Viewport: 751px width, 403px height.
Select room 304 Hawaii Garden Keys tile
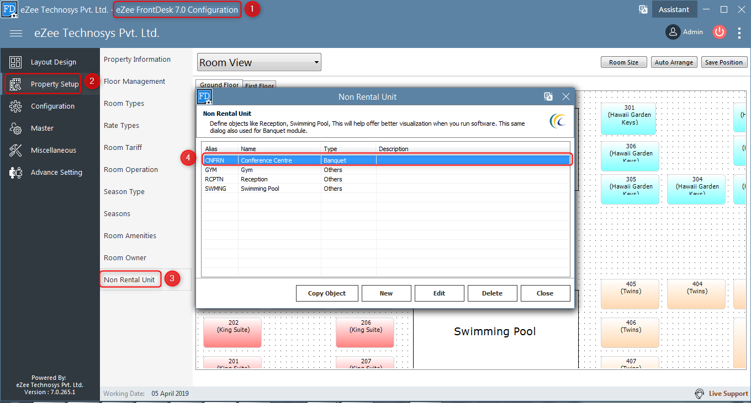697,190
